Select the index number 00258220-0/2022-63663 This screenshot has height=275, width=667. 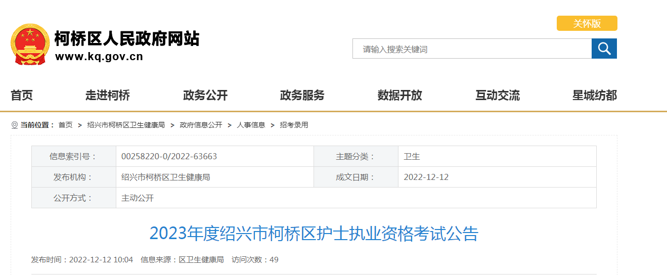(169, 157)
